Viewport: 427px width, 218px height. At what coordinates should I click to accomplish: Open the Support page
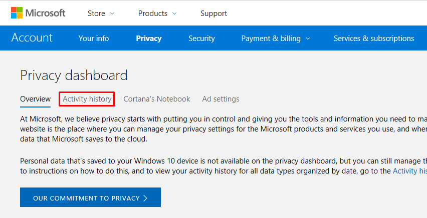(213, 13)
